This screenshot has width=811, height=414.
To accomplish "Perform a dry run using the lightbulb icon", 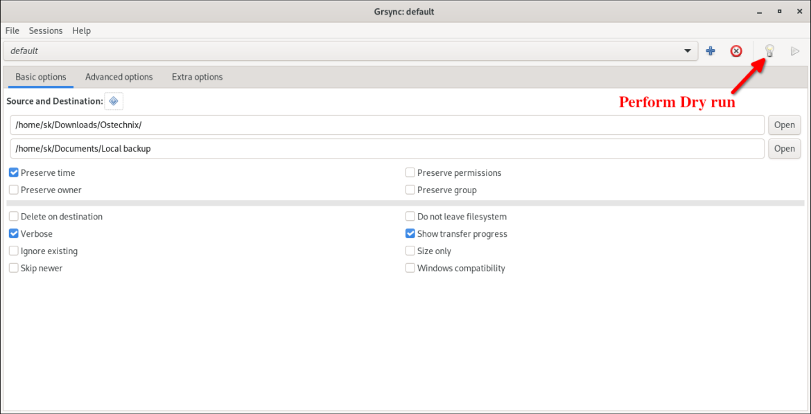I will tap(769, 51).
